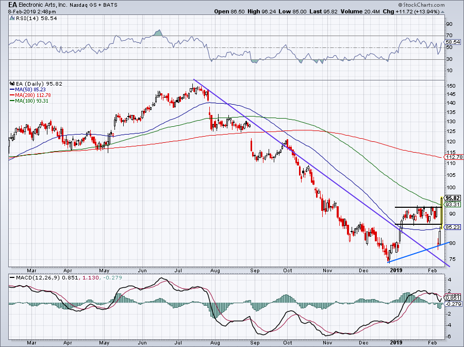The image size is (464, 347).
Task: Click the MA(50) 85.23 legend text
Action: click(x=31, y=89)
